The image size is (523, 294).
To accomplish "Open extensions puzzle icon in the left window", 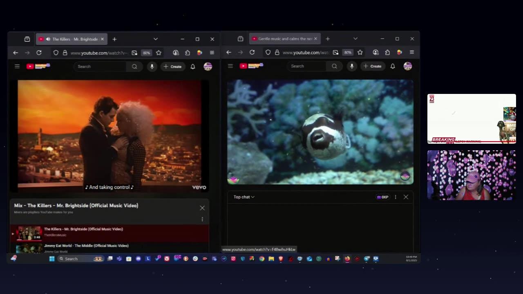I will point(188,53).
